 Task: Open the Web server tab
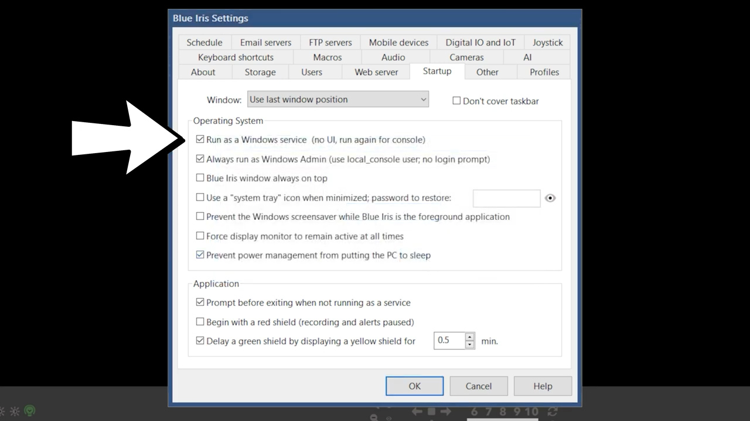coord(376,72)
